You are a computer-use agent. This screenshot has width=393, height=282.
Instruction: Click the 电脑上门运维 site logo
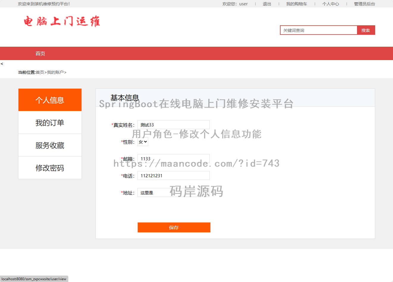(x=62, y=21)
